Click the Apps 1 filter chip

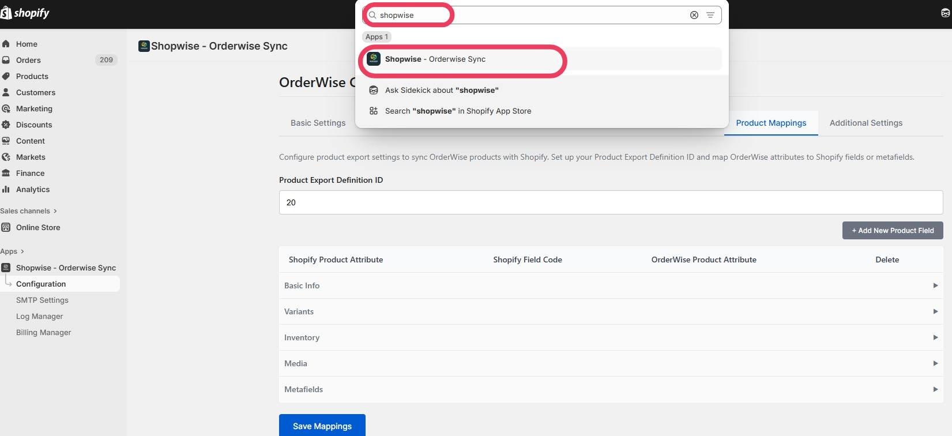pos(377,36)
